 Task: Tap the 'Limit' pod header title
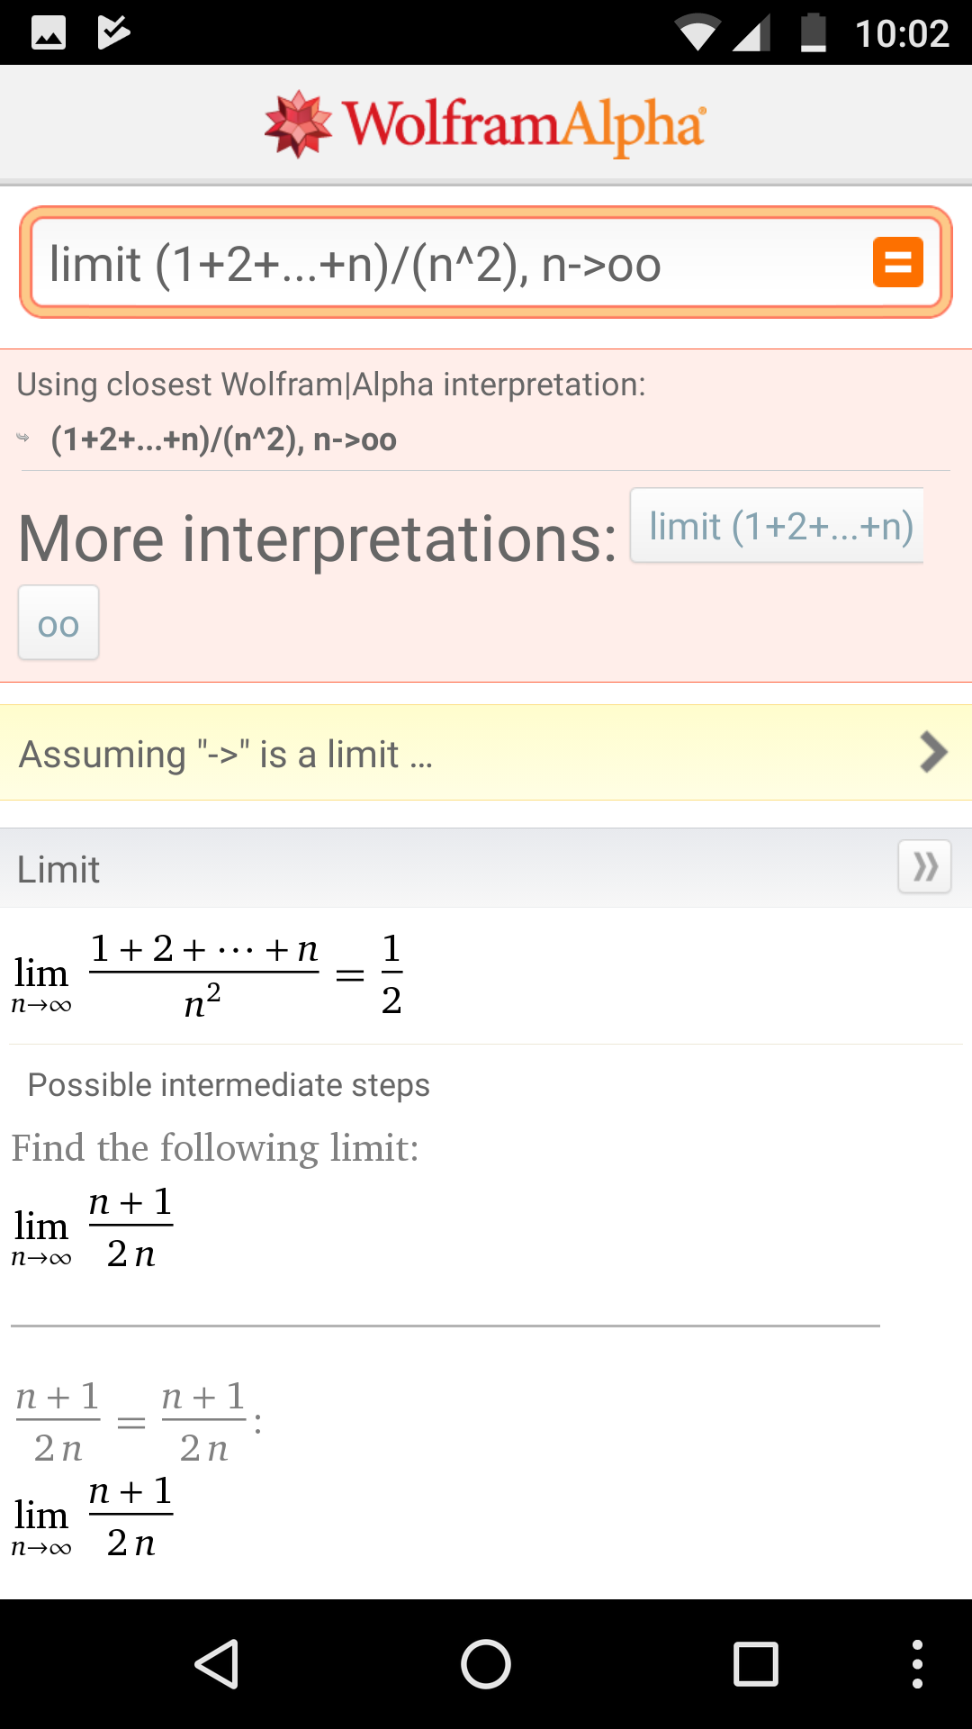(58, 869)
